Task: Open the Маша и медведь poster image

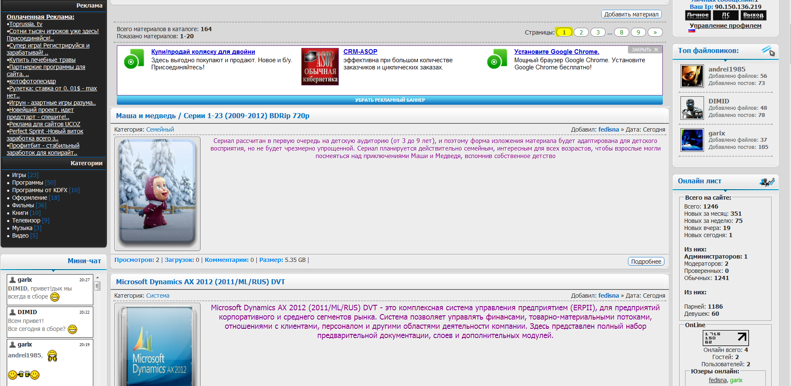Action: point(157,194)
